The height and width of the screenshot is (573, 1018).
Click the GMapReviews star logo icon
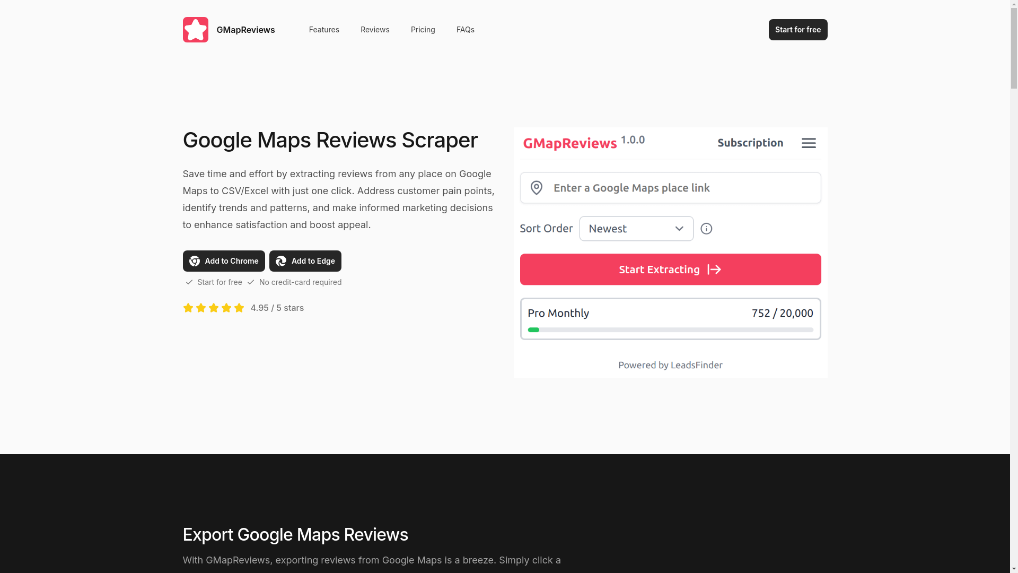195,30
